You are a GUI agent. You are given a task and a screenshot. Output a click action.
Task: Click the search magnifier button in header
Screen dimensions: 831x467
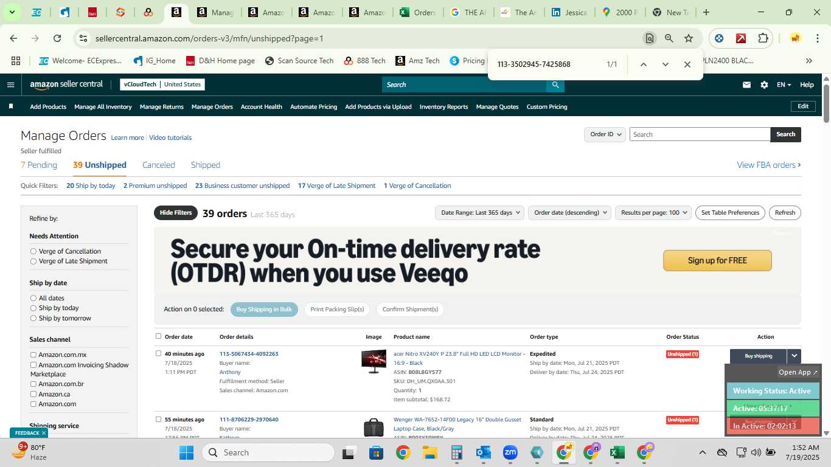(x=555, y=85)
